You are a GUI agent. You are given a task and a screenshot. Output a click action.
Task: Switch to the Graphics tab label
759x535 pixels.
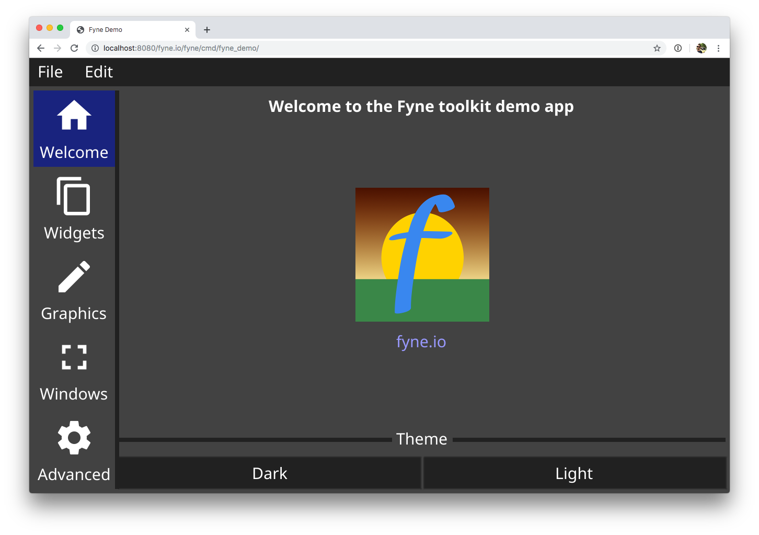coord(74,314)
